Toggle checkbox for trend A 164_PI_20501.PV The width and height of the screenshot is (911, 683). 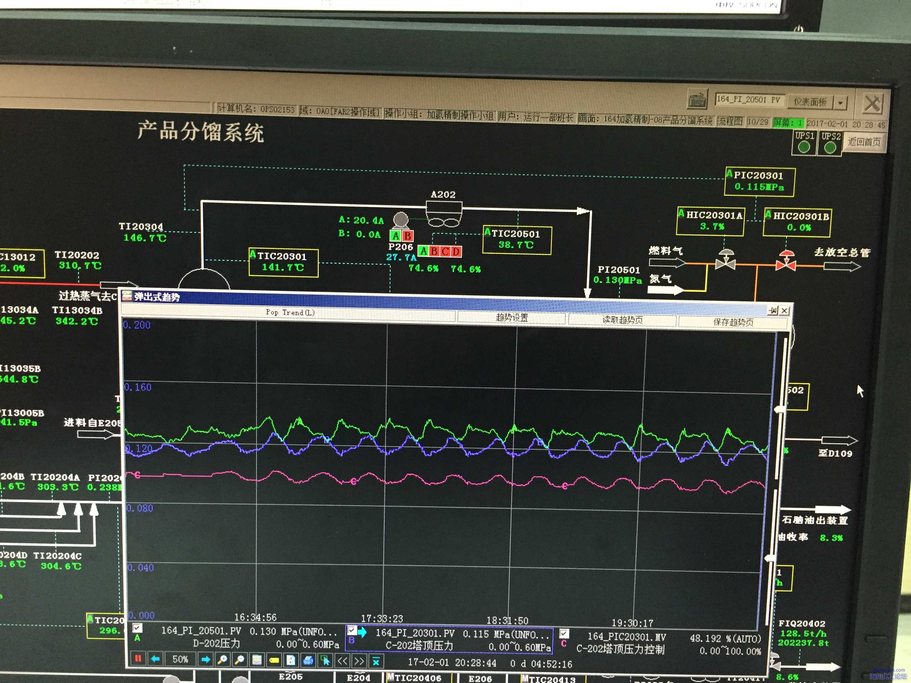(137, 628)
